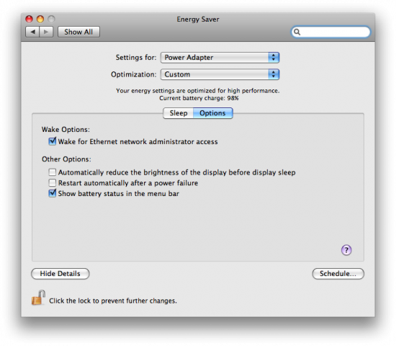The image size is (396, 346).
Task: Uncheck Show battery status in the menu bar
Action: (x=53, y=193)
